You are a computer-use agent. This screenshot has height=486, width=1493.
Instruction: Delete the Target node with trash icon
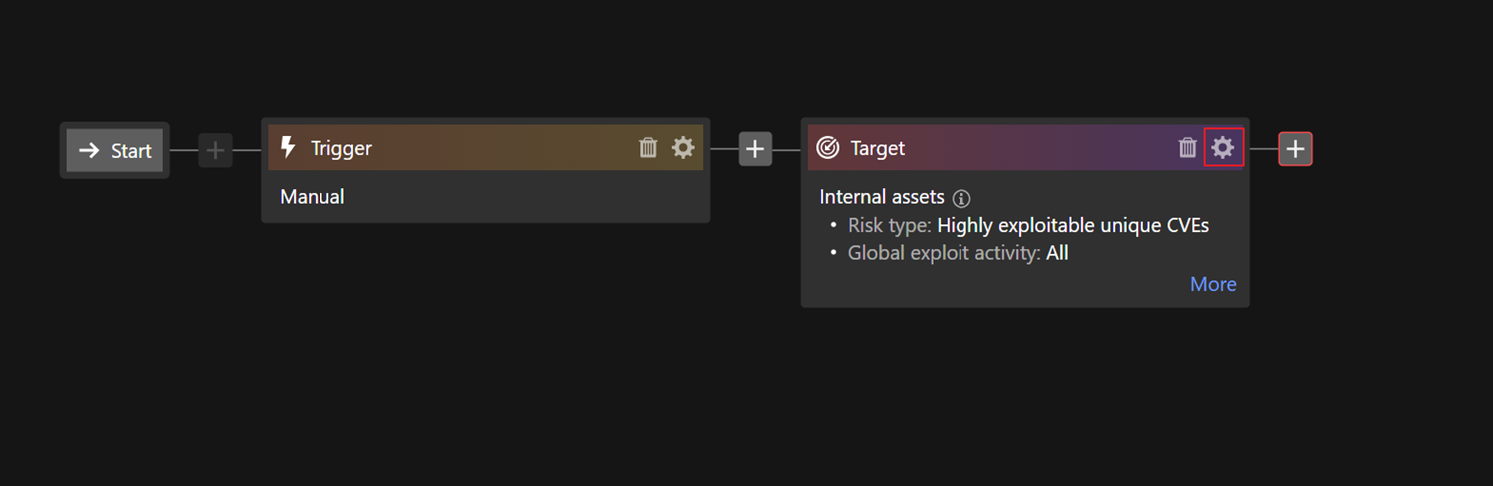[x=1187, y=148]
